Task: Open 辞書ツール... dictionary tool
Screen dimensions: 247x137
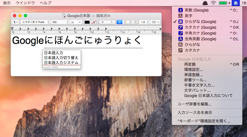Action: tap(207, 80)
